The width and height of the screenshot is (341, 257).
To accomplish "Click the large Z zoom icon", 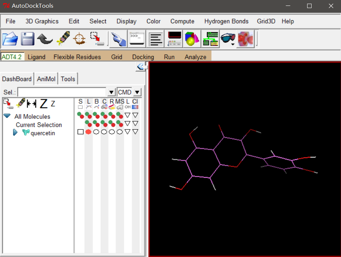I will point(44,104).
